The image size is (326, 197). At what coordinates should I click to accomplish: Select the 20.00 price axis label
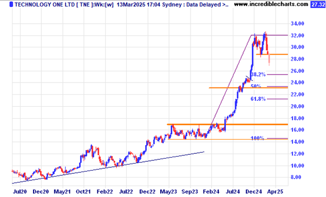297,106
